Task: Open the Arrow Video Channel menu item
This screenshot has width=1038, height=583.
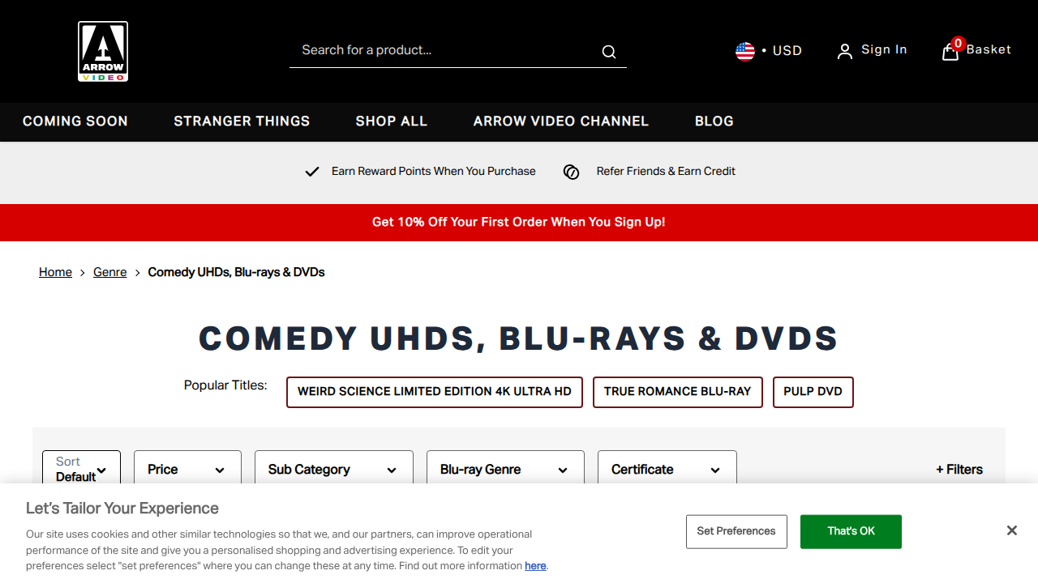Action: (561, 121)
